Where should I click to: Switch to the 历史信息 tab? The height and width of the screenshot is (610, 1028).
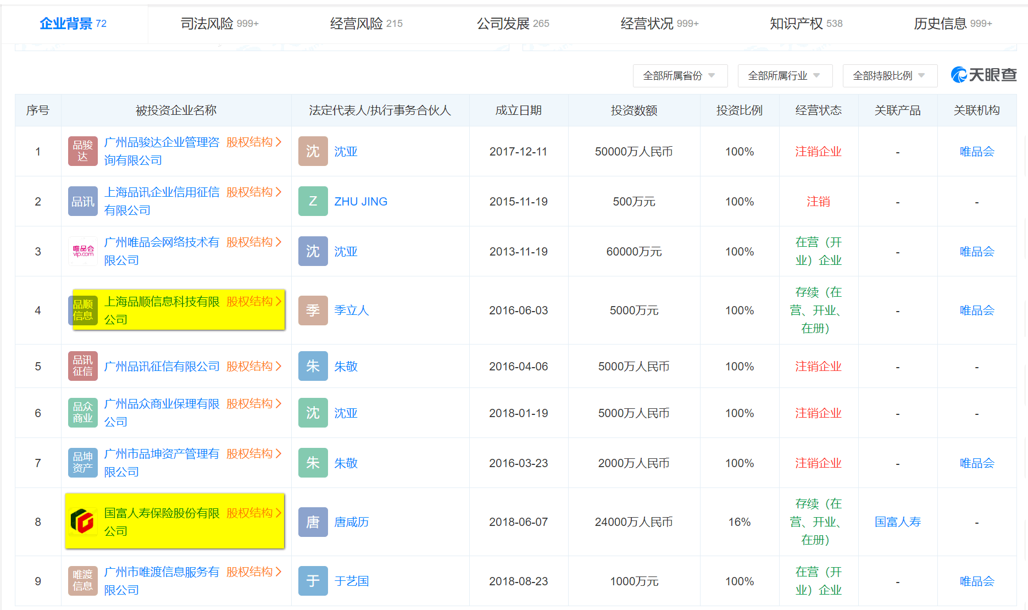953,24
